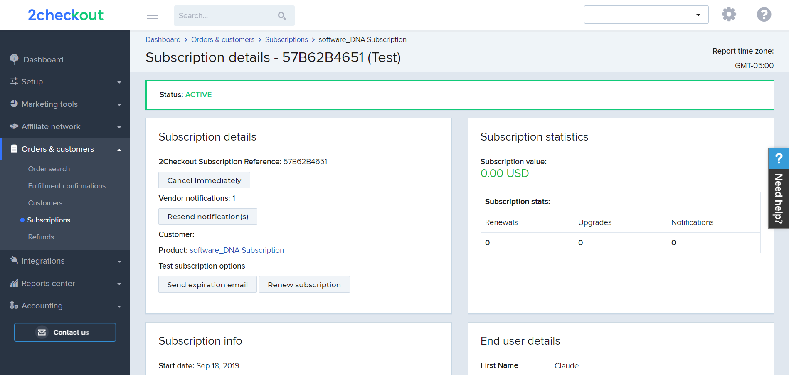Go to Customers submenu item
This screenshot has width=789, height=375.
45,203
